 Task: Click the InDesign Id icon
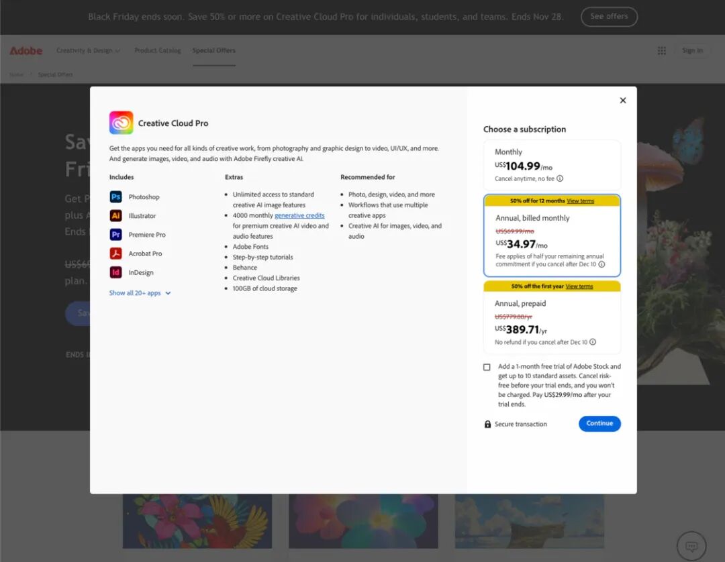coord(115,272)
